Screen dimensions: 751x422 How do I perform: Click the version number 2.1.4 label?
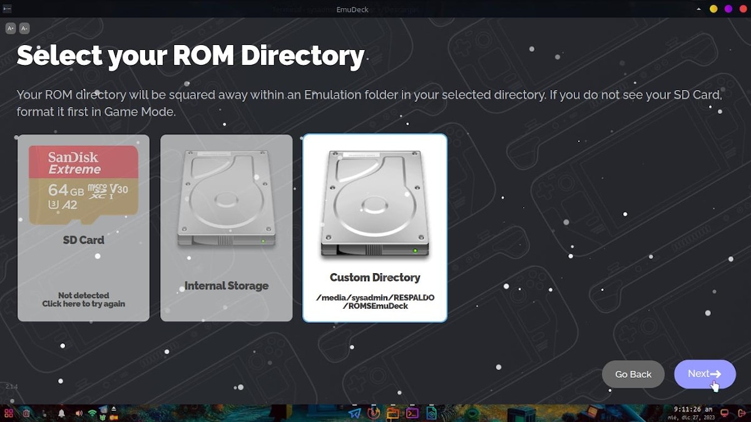coord(11,386)
